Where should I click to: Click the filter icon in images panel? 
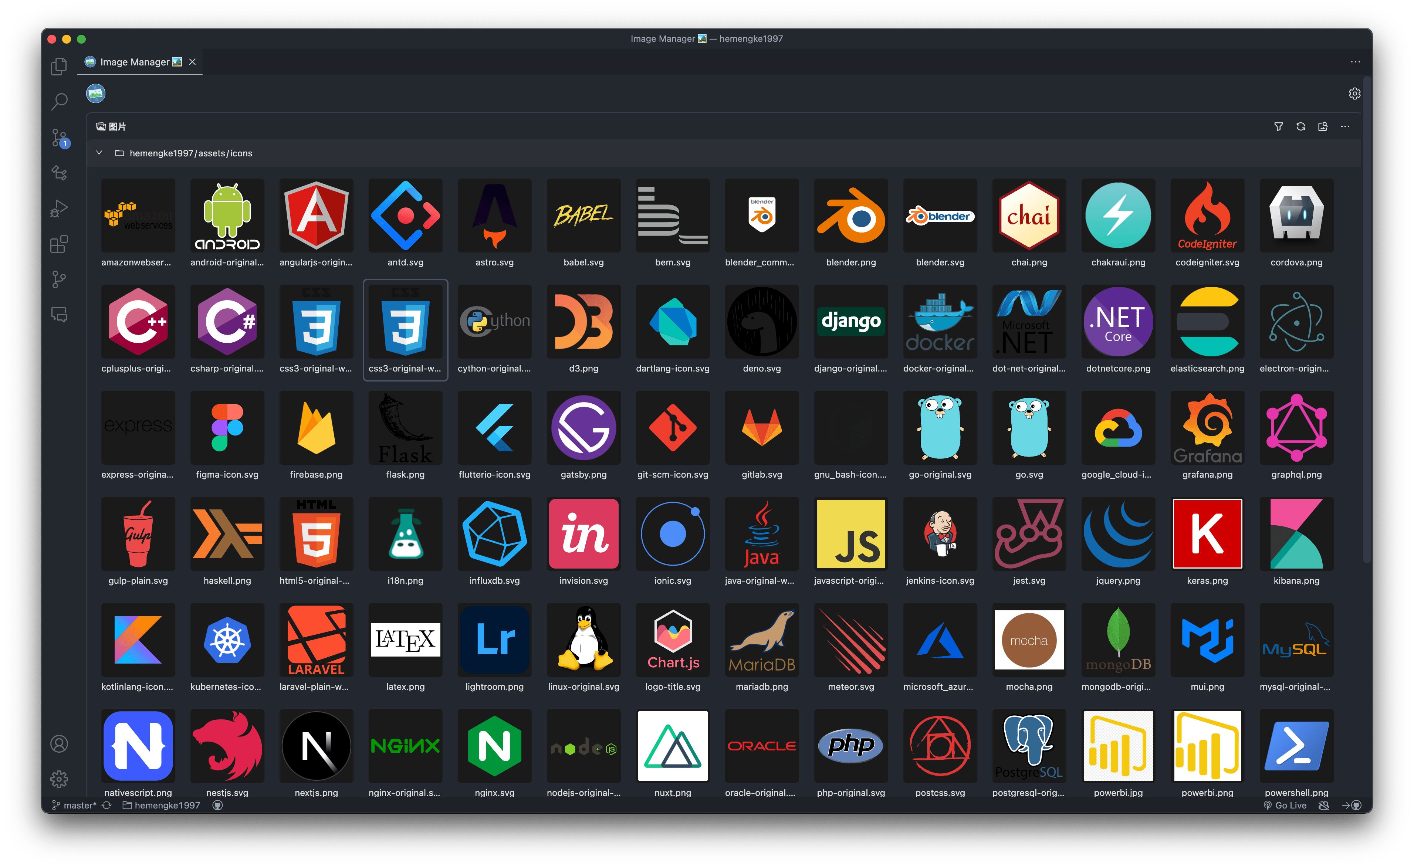1278,126
